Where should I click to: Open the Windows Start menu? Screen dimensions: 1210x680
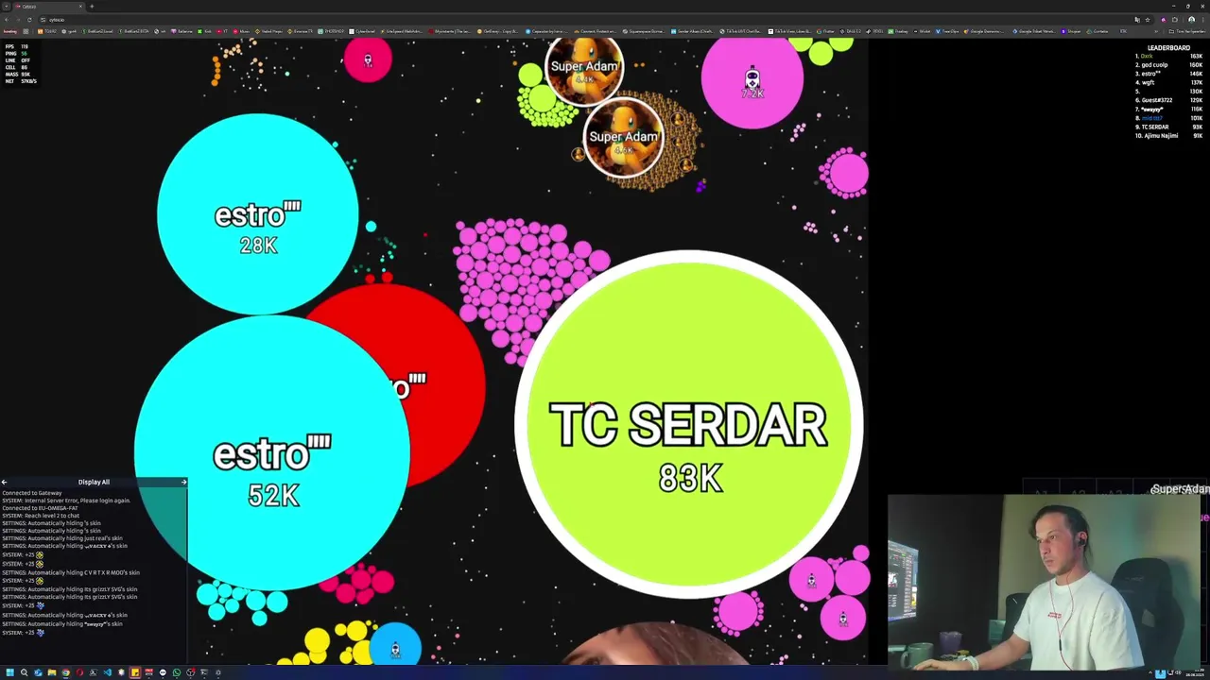tap(10, 672)
